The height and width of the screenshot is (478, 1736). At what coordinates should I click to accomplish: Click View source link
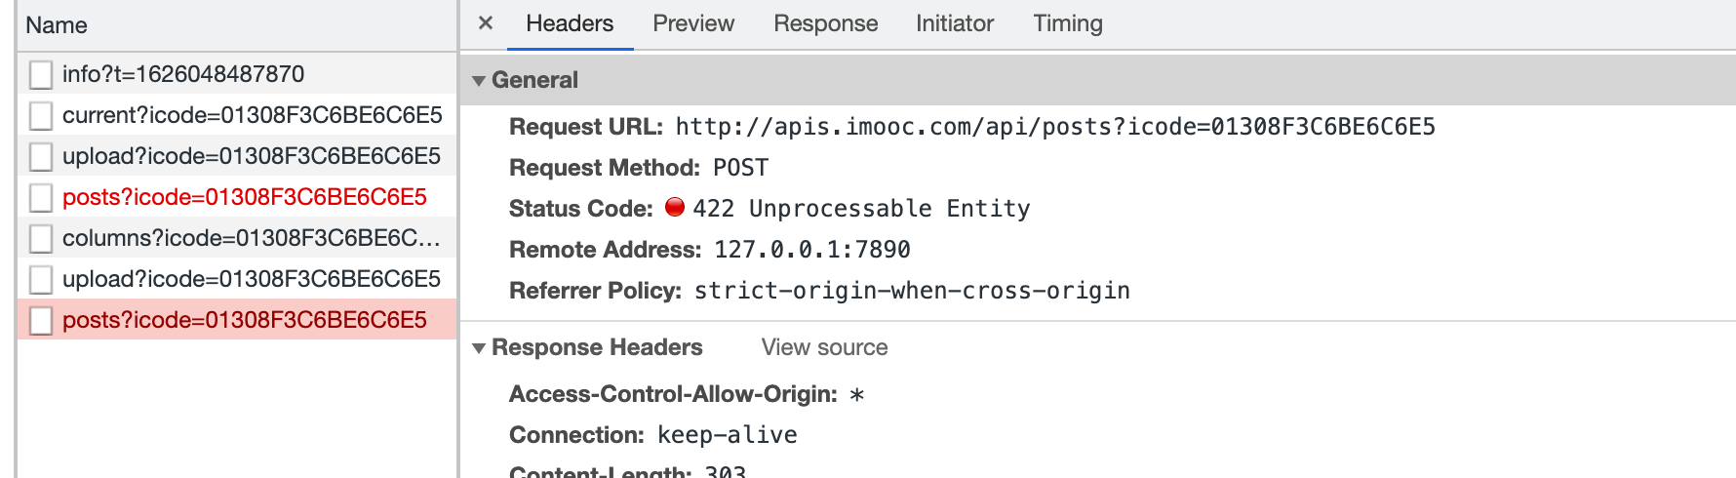point(824,347)
